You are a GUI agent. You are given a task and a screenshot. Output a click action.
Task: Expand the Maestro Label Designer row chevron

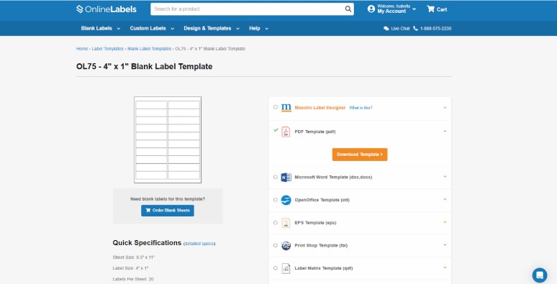[445, 108]
